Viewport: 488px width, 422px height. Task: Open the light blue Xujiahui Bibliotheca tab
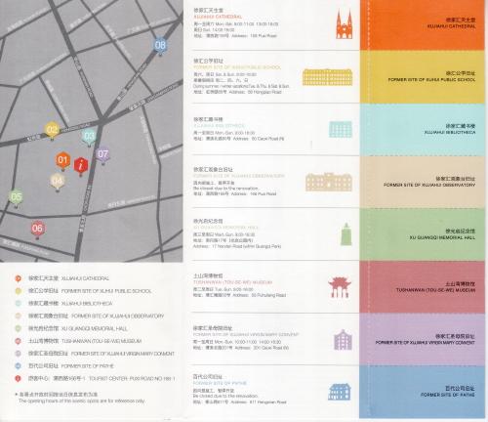click(x=422, y=130)
